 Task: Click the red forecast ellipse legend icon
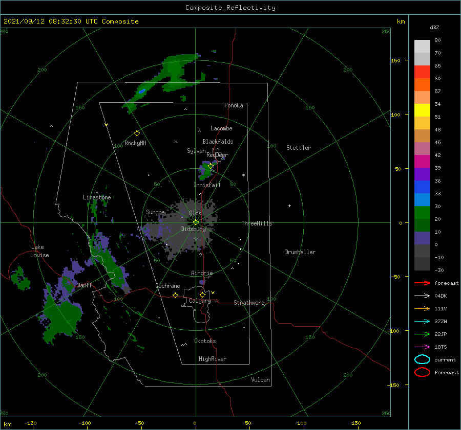[x=422, y=372]
